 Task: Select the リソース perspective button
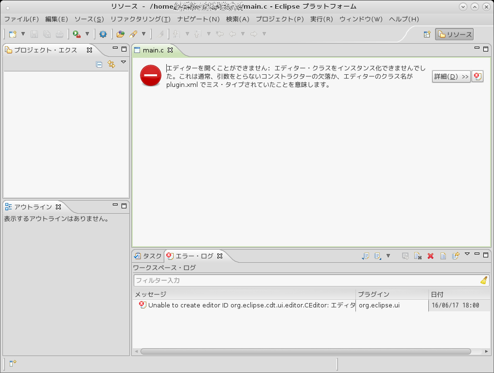coord(454,34)
